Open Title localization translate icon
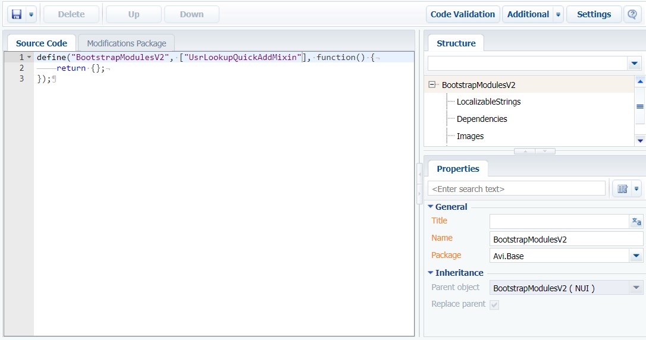This screenshot has height=340, width=646. click(x=636, y=222)
